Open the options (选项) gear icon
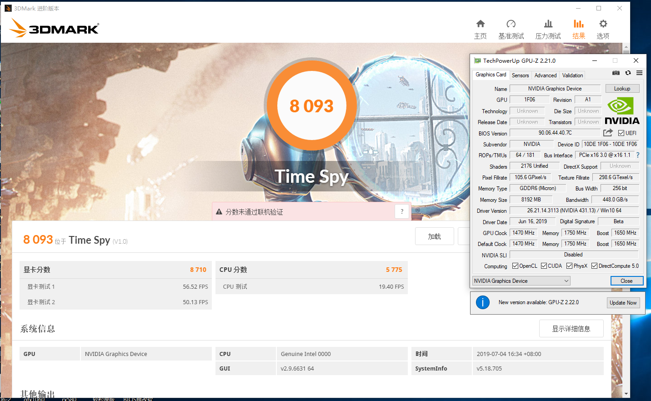Screen dimensions: 651x401 coord(603,24)
